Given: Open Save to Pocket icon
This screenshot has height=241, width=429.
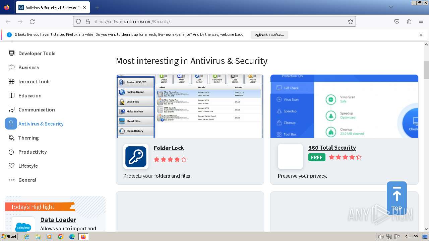Looking at the screenshot, I should tap(397, 21).
